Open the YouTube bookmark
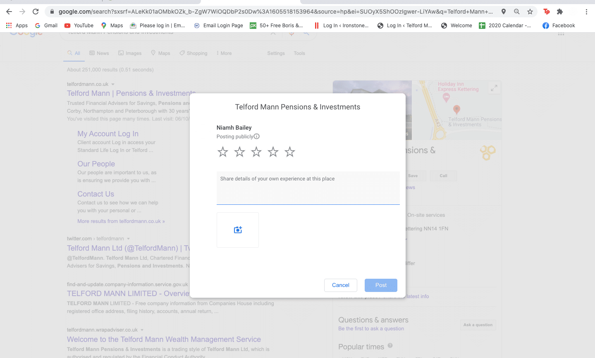Screen dimensions: 595x358 tap(79, 26)
